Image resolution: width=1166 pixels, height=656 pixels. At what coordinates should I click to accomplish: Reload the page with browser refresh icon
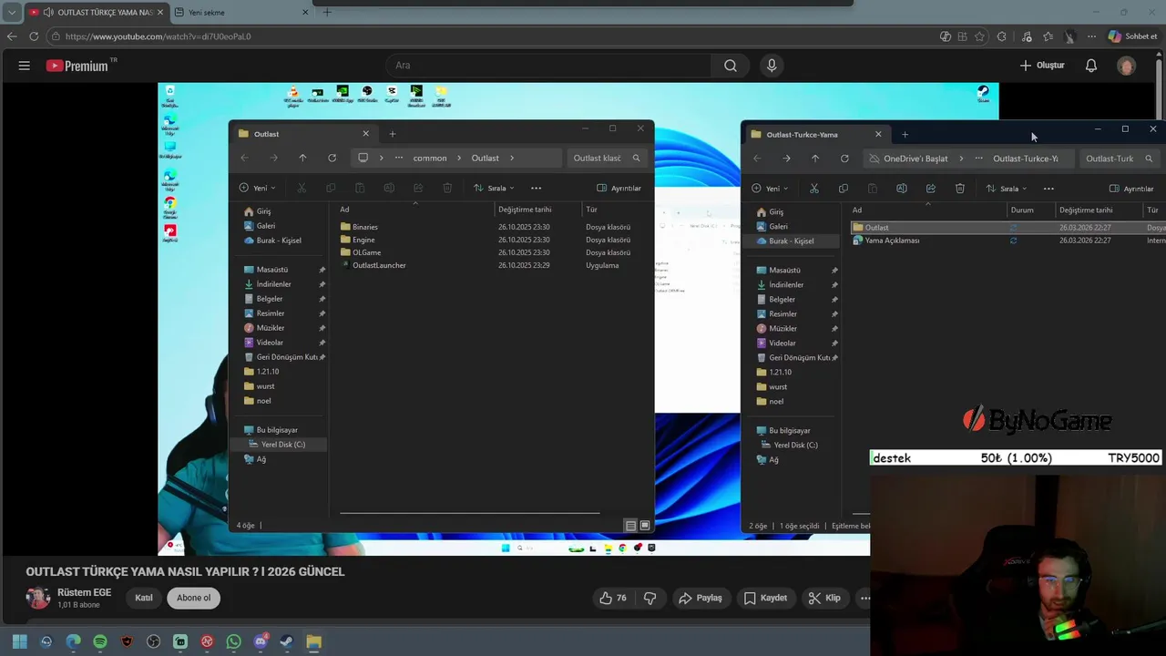[x=34, y=36]
